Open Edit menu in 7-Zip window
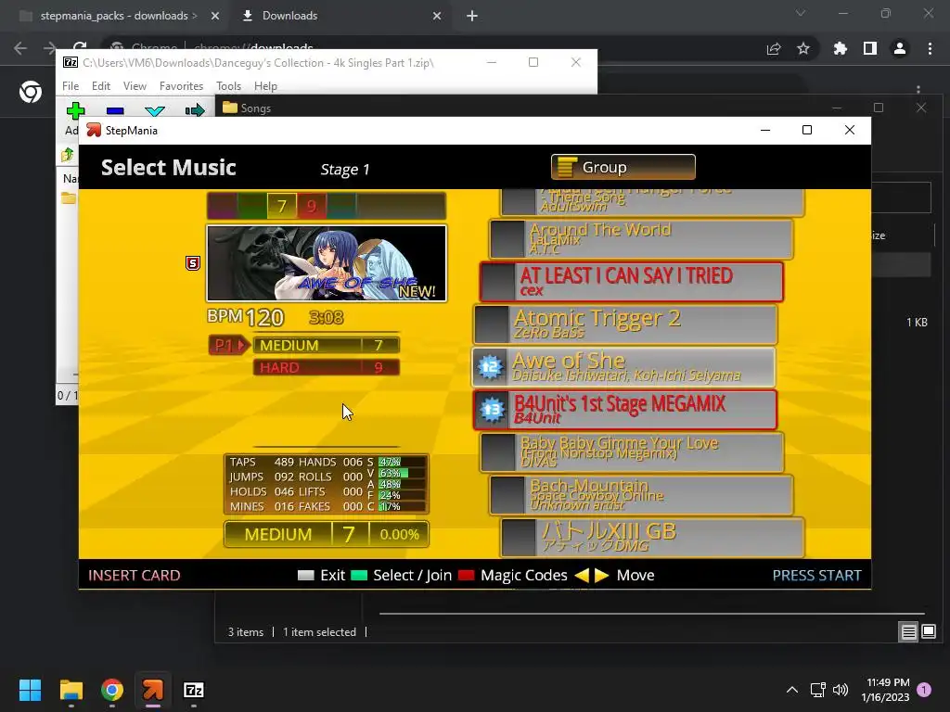 pyautogui.click(x=100, y=86)
